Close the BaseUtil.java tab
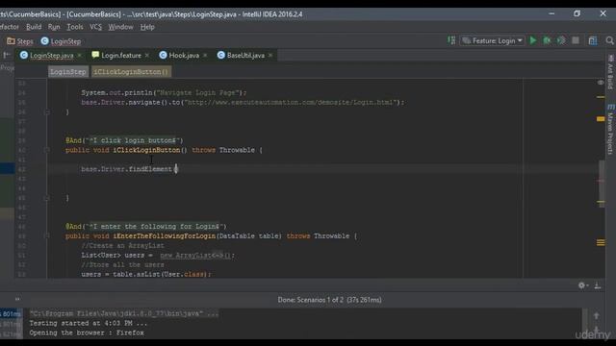 point(270,56)
